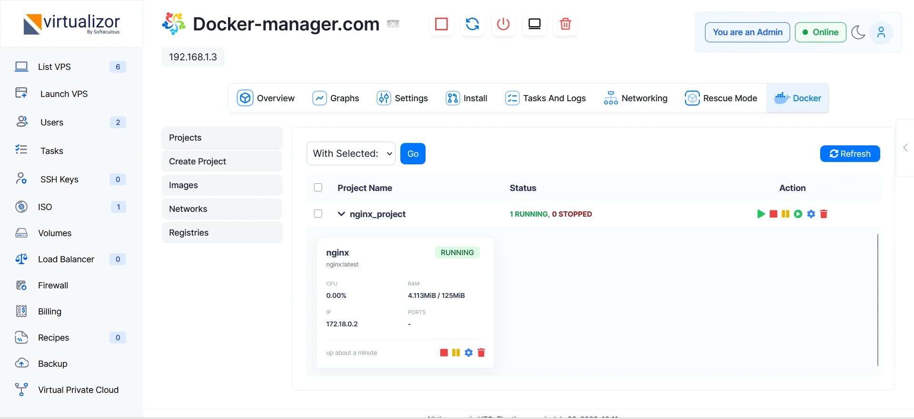Stop nginx_project with the red square icon
Screen dimensions: 914x419
pos(774,214)
